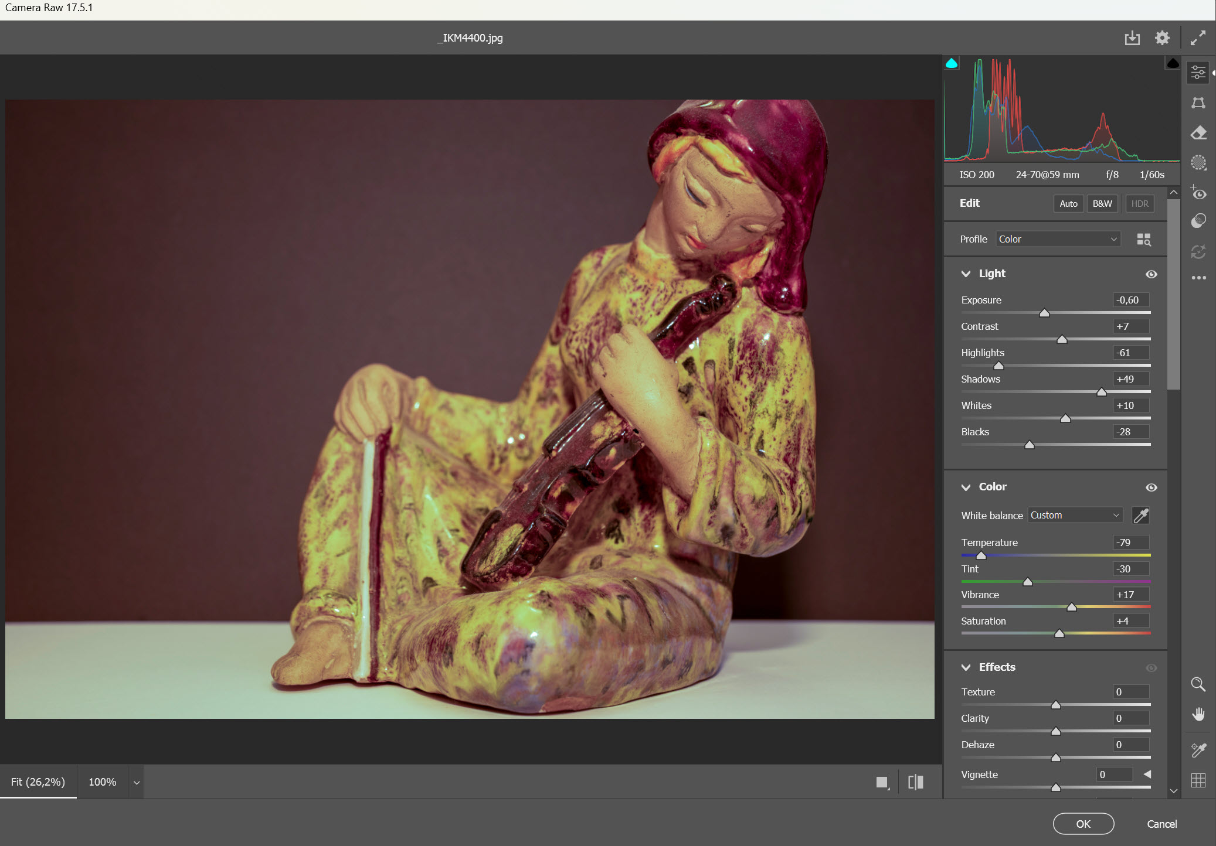Toggle Color panel visibility eye
The width and height of the screenshot is (1216, 846).
1151,487
